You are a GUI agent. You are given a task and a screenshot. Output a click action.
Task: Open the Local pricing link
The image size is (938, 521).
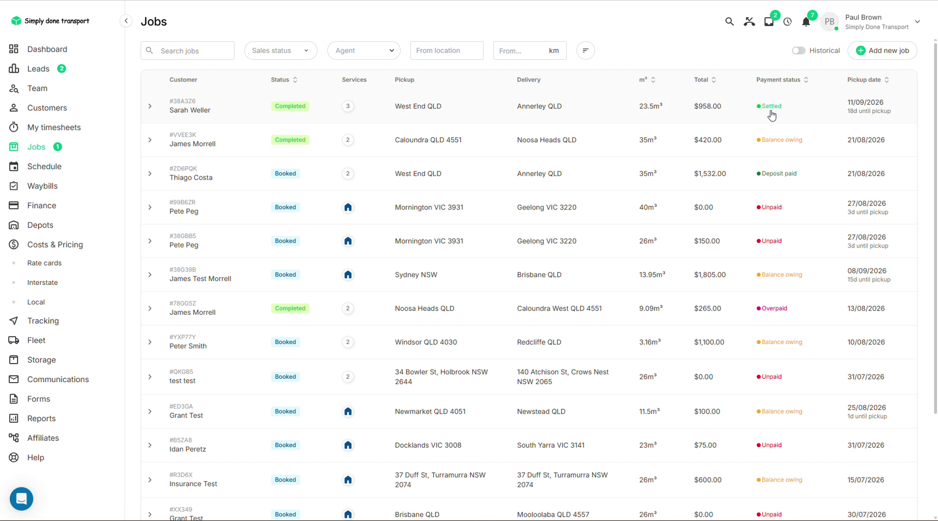pyautogui.click(x=36, y=302)
